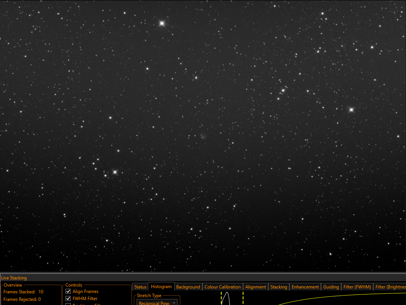Toggle the Align Frames checkbox
The height and width of the screenshot is (305, 406).
[68, 291]
